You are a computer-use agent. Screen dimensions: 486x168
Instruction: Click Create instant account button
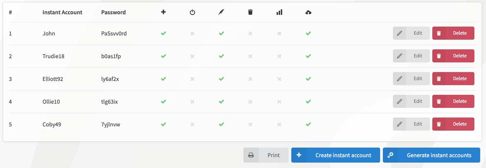(336, 155)
